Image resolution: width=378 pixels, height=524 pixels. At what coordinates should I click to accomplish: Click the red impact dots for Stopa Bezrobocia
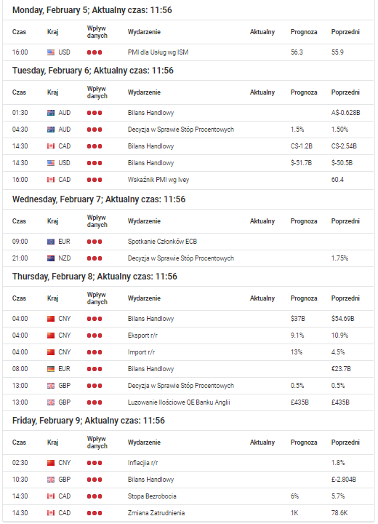pyautogui.click(x=94, y=496)
